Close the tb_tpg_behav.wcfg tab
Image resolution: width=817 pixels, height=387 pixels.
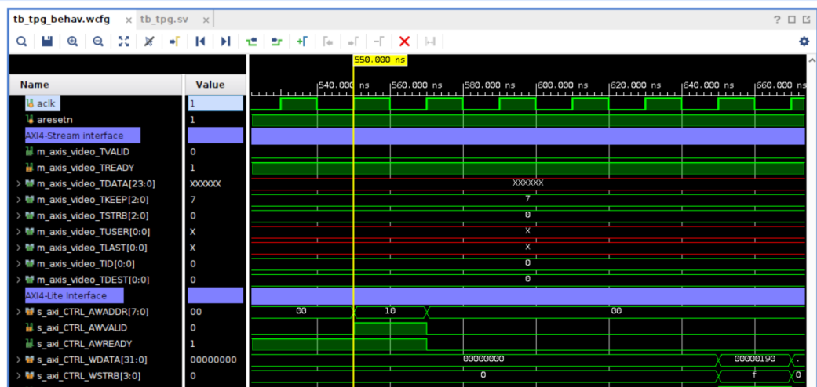pos(128,20)
